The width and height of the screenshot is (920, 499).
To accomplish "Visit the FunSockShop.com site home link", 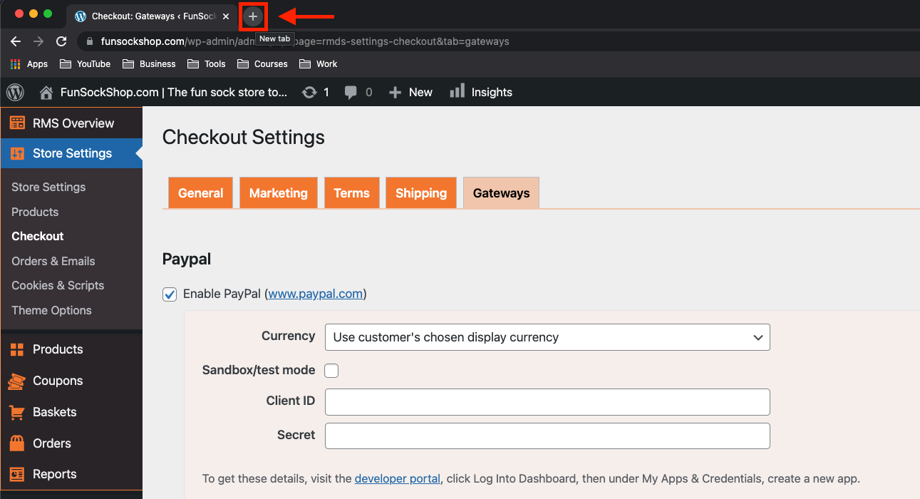I will 164,92.
